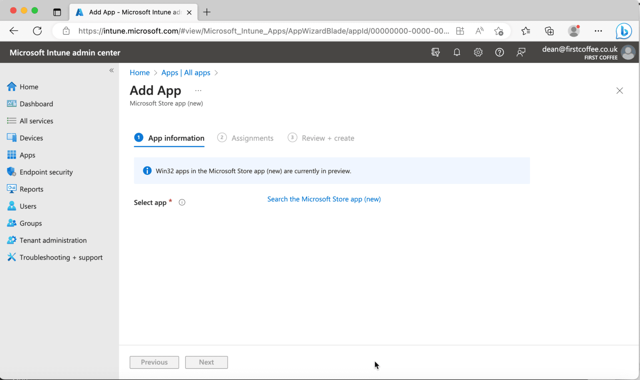Open the browser more options menu
This screenshot has height=380, width=640.
[x=598, y=31]
